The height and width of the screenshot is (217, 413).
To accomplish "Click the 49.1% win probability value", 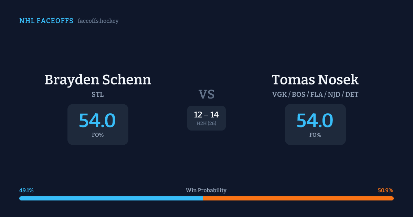I will pyautogui.click(x=27, y=190).
